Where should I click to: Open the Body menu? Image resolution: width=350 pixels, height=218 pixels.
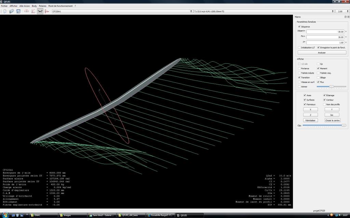click(34, 6)
